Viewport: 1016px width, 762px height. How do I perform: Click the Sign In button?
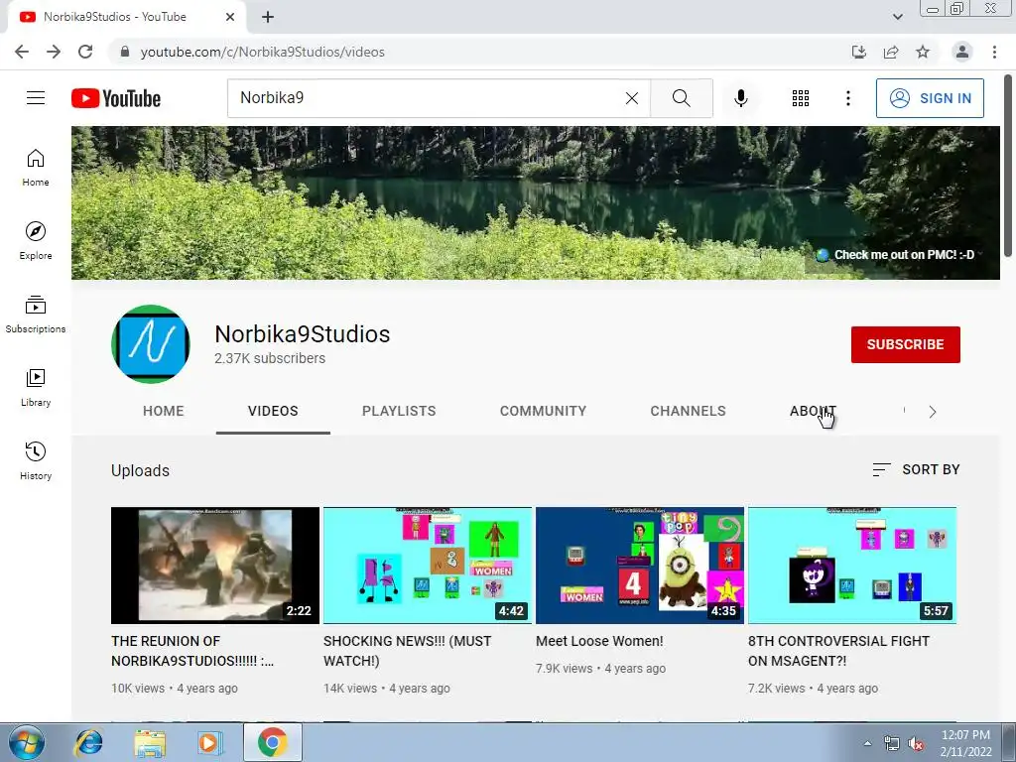[930, 98]
